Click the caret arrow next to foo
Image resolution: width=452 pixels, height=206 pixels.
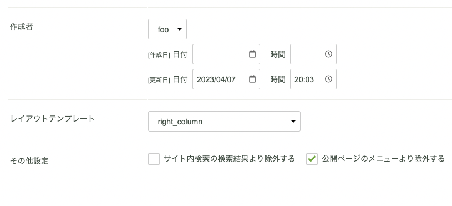coord(179,29)
